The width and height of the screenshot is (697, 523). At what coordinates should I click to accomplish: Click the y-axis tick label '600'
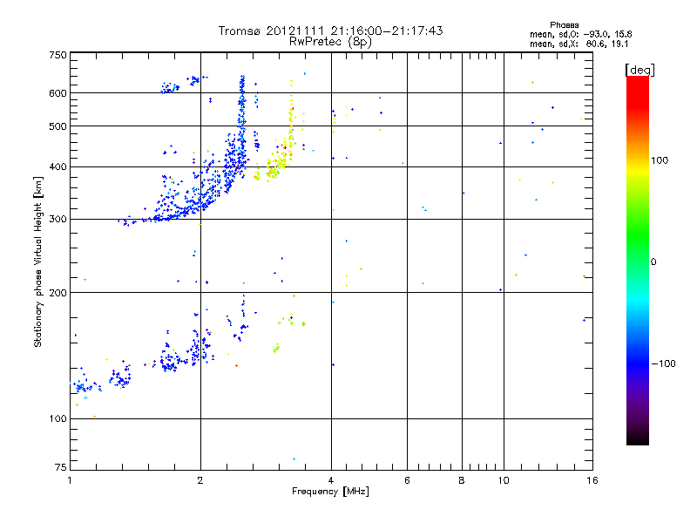click(58, 93)
